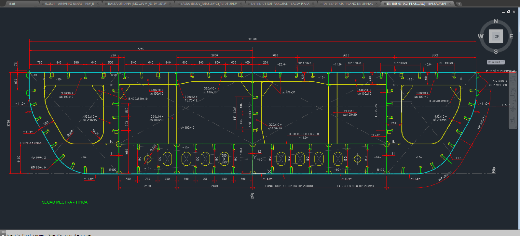
Task: Close the PLANO DE LINHAS tab
Action: [377, 4]
